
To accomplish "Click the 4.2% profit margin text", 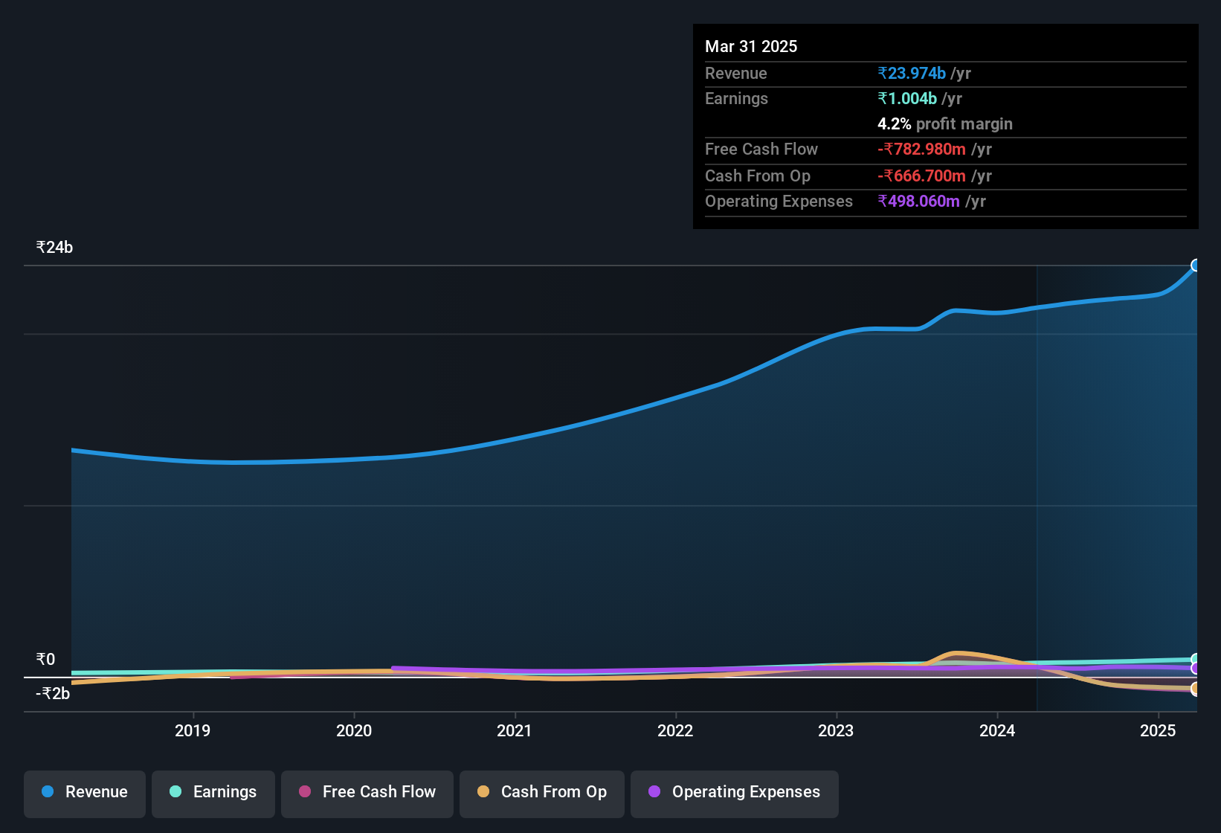I will 945,123.
